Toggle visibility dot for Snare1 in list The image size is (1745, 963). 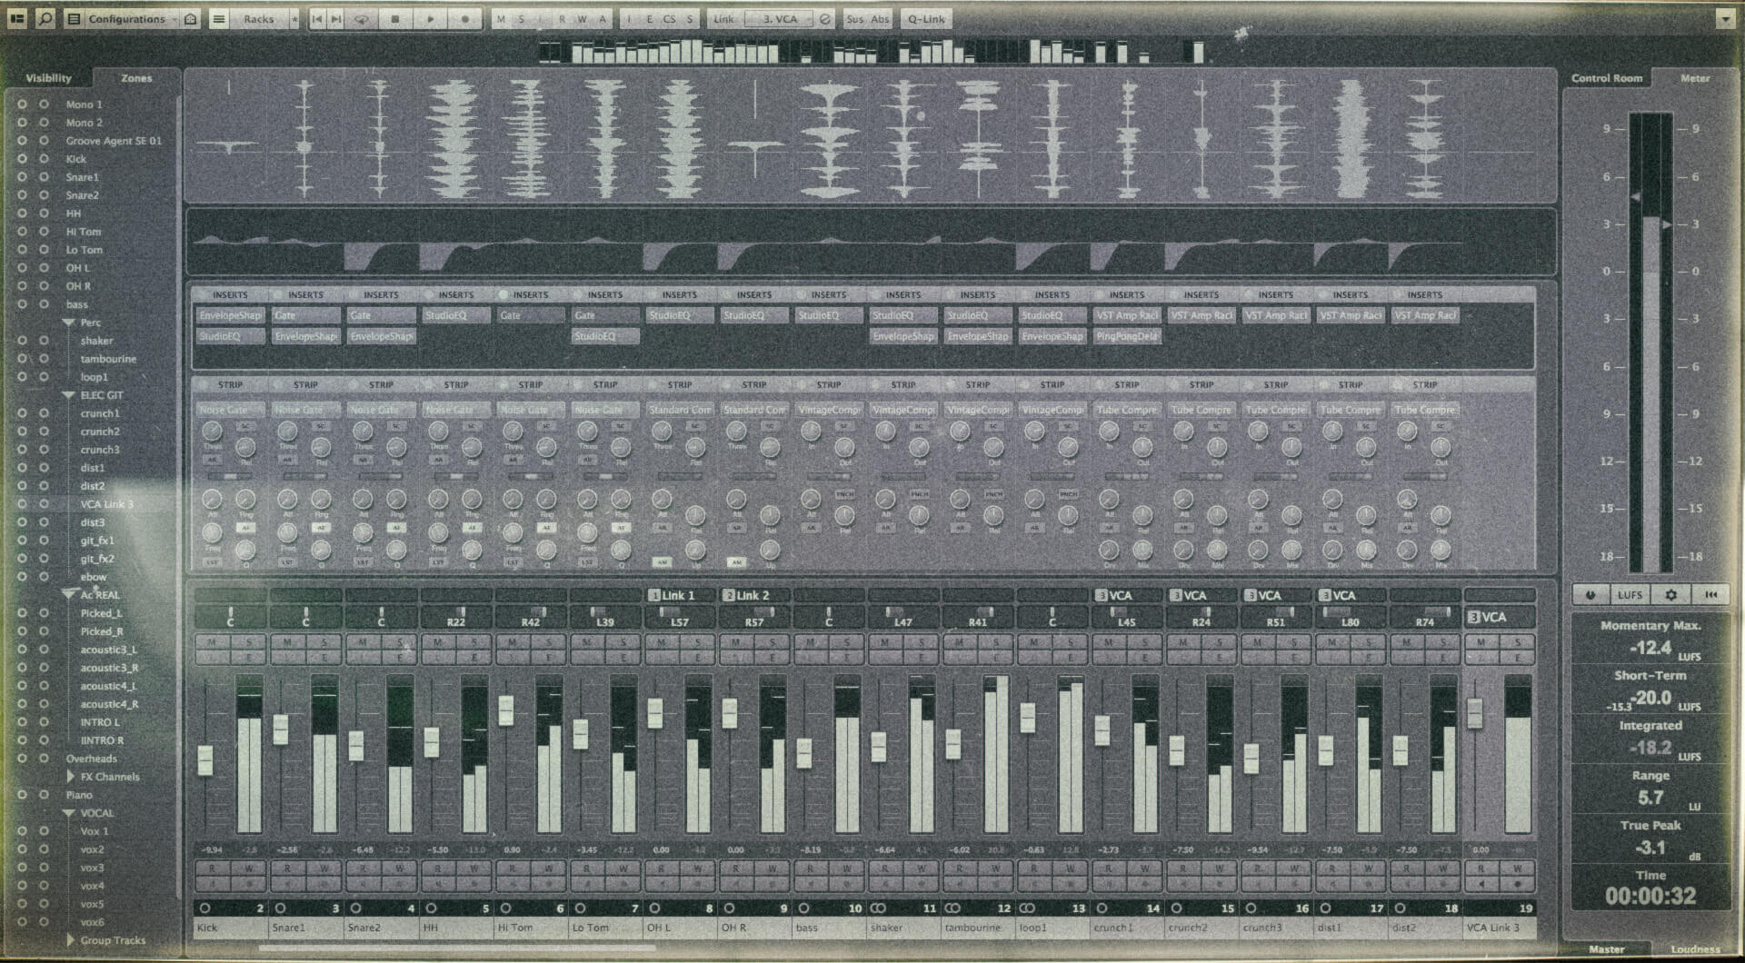(x=22, y=177)
